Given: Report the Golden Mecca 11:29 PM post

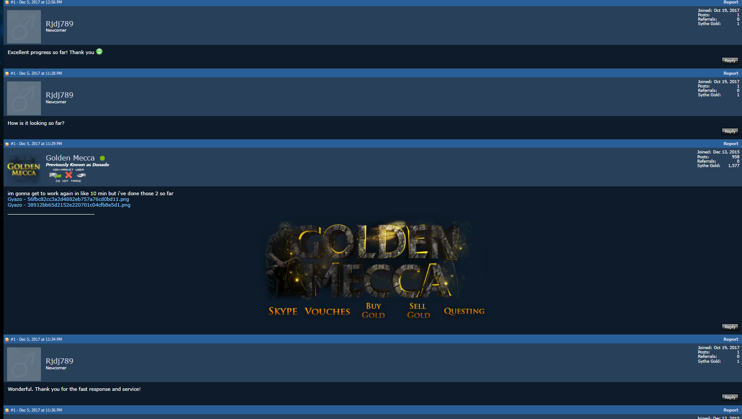Looking at the screenshot, I should tap(731, 144).
